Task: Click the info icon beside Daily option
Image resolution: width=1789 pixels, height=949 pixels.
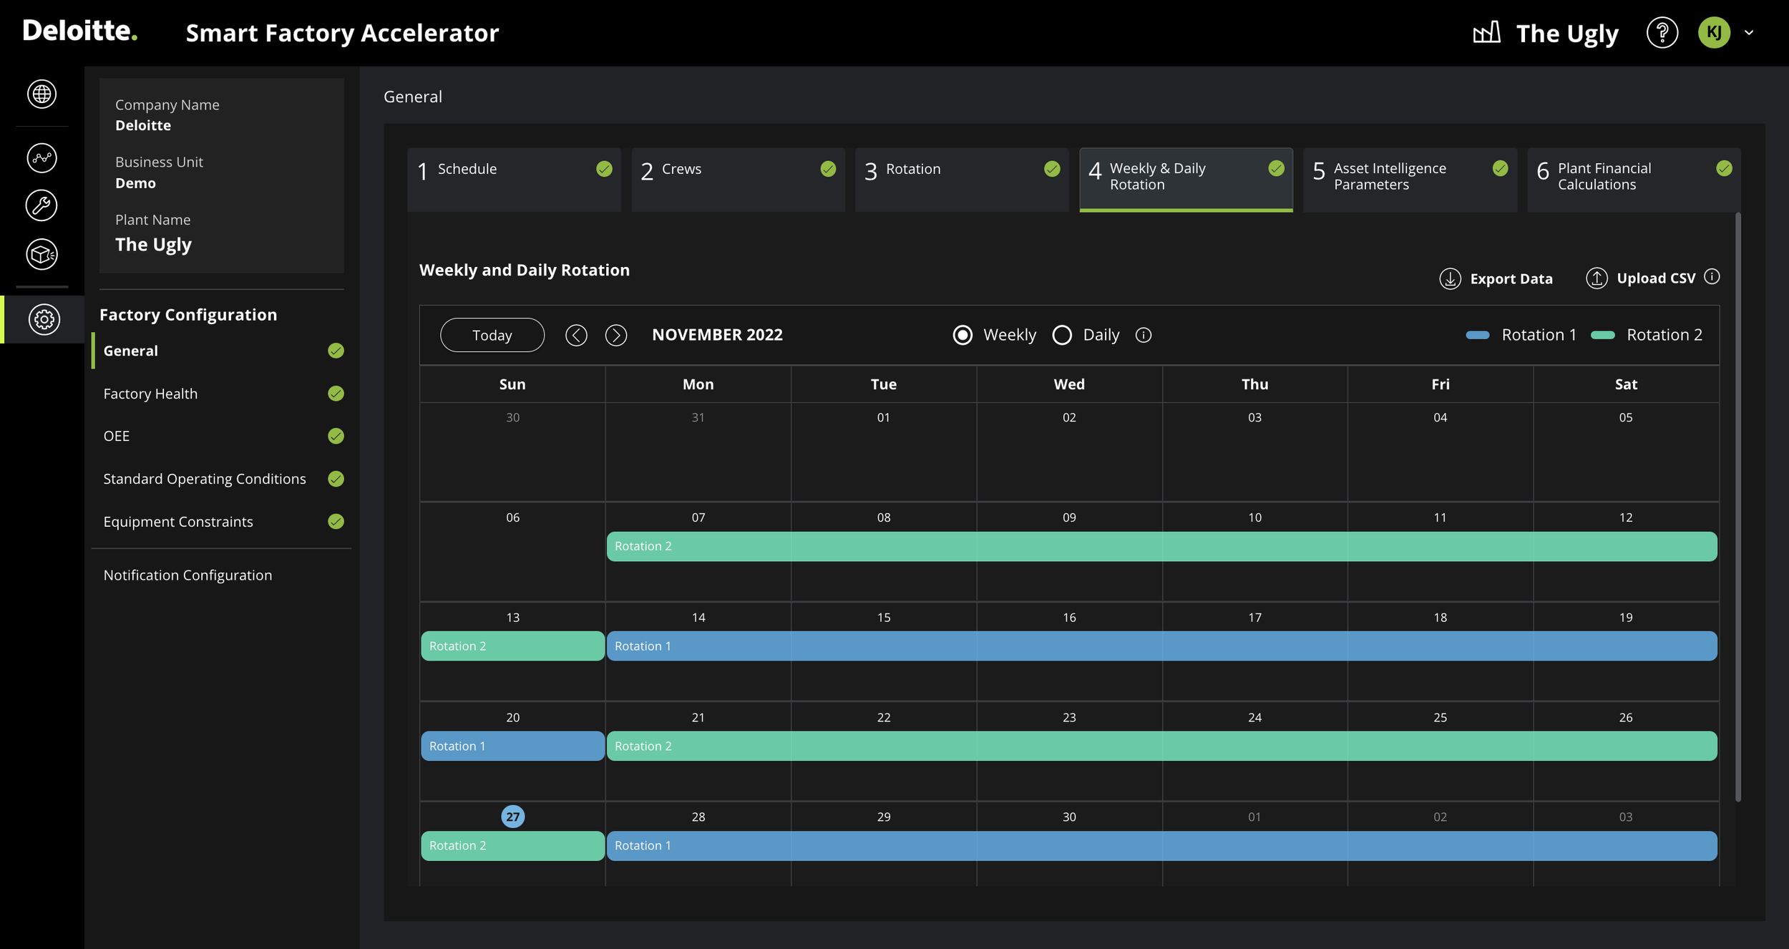Action: coord(1144,335)
